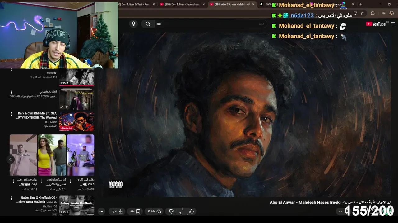Image resolution: width=398 pixels, height=223 pixels.
Task: Open short with woman in yellow top
Action: 52,155
